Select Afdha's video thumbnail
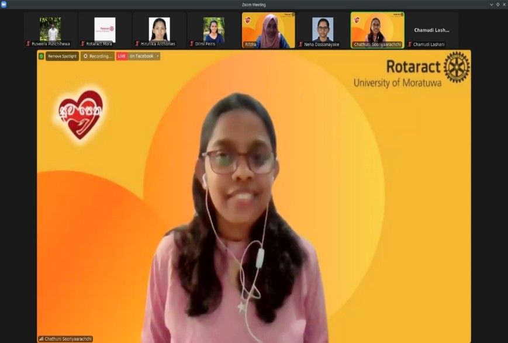 pos(268,30)
